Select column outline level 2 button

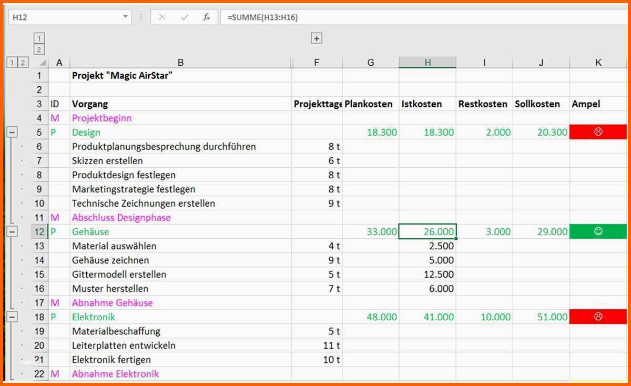[x=39, y=49]
